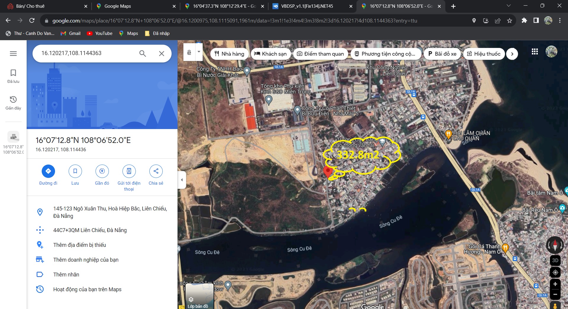568x309 pixels.
Task: Open the Gmail bookmark
Action: point(70,33)
